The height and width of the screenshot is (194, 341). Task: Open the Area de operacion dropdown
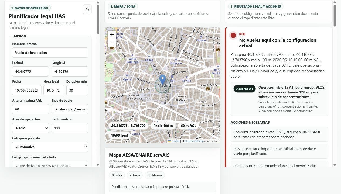point(30,128)
